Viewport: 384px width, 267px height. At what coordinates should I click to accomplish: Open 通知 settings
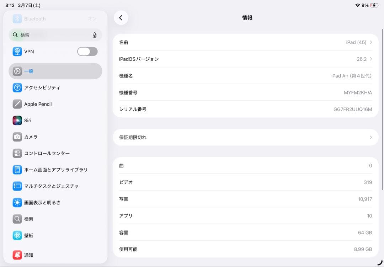point(55,255)
